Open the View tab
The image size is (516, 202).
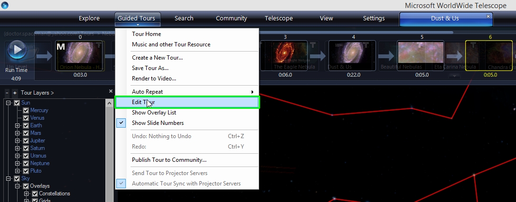[x=326, y=18]
